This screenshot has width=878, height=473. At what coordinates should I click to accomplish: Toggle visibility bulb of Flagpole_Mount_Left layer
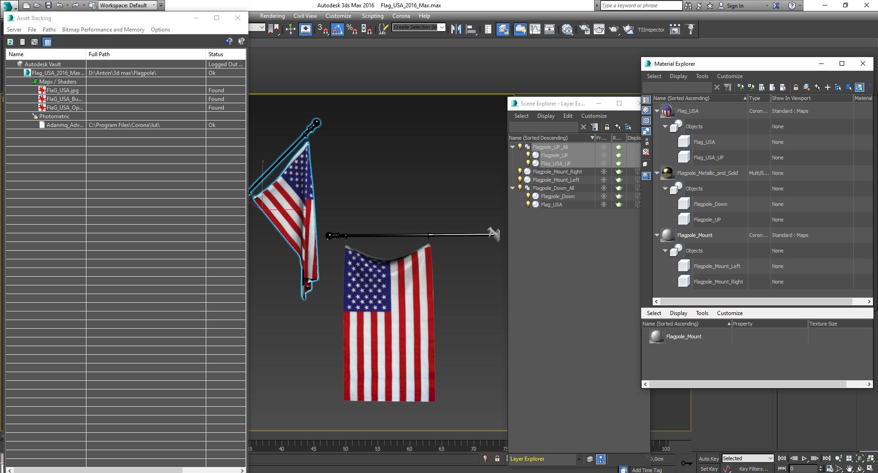pos(520,180)
